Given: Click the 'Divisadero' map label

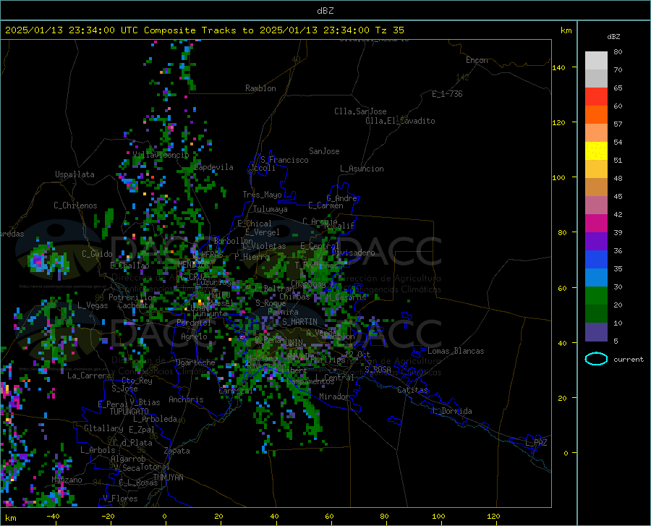Looking at the screenshot, I should click(353, 253).
